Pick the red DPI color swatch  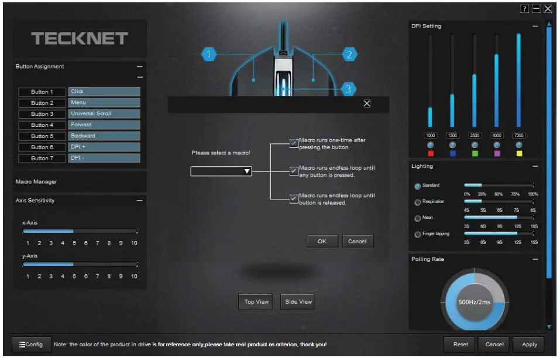(431, 154)
